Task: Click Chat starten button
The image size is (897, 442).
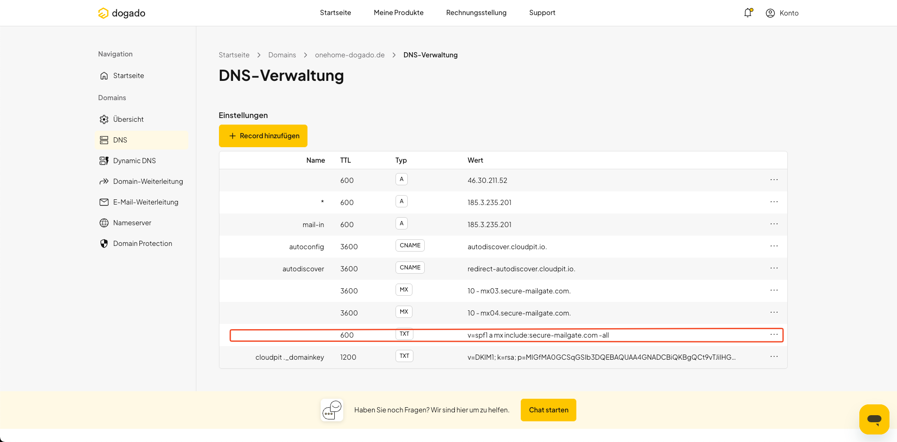Action: (549, 410)
